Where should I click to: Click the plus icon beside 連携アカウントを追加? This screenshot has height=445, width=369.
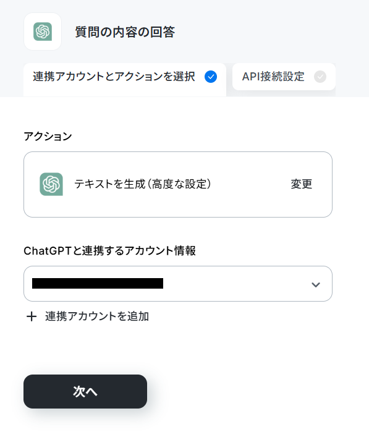tap(32, 316)
